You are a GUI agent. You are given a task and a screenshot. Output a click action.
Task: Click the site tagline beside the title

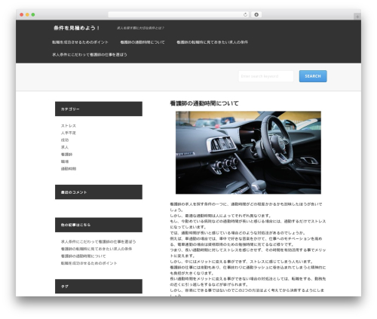[x=140, y=28]
